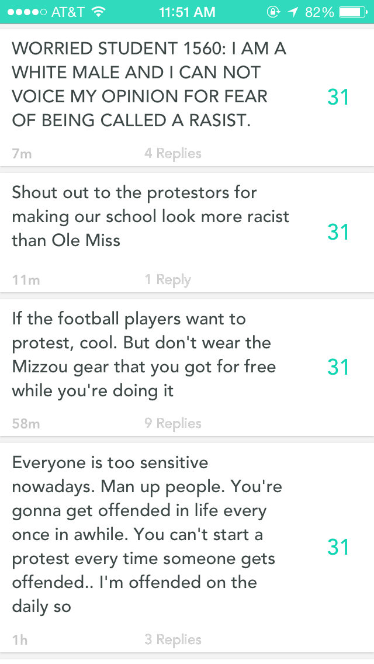Open the 4 Replies link
Image resolution: width=374 pixels, height=664 pixels.
coord(173,153)
